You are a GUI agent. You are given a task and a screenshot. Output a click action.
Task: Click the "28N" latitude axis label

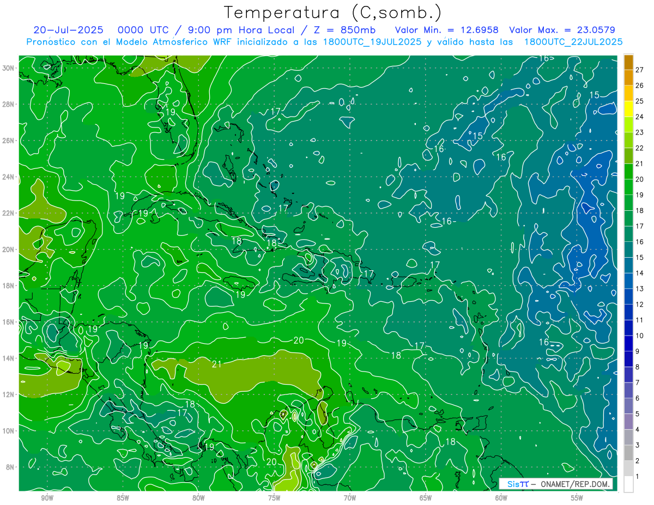pyautogui.click(x=9, y=104)
